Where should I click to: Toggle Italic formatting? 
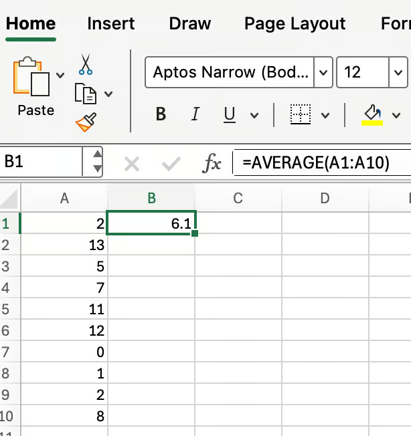pos(195,114)
